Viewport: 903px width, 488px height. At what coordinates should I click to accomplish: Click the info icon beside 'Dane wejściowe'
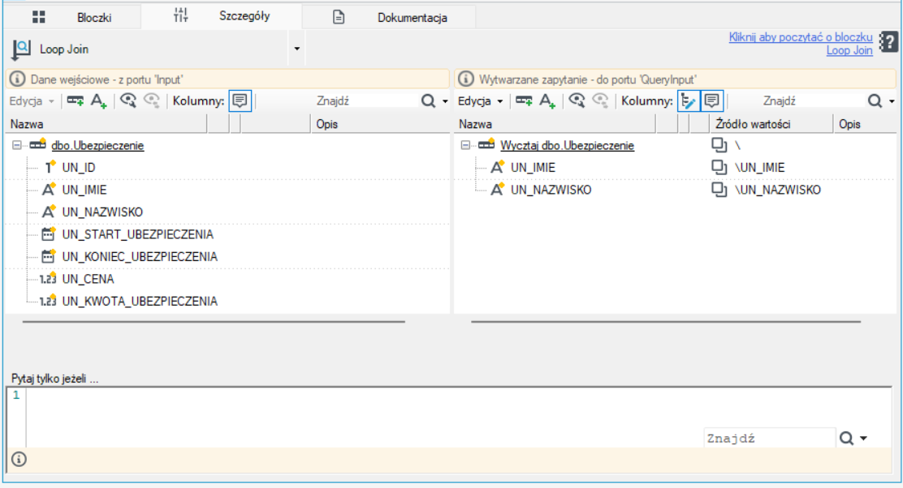(17, 79)
